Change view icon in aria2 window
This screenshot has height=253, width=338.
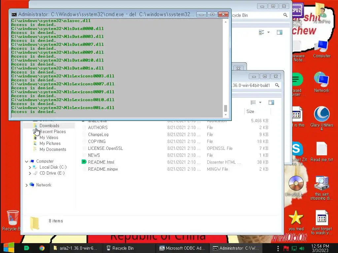tap(253, 102)
